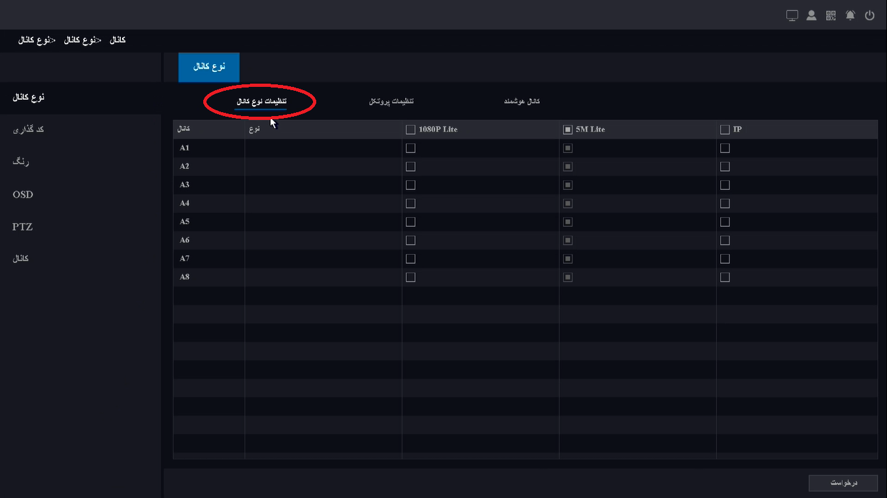Image resolution: width=887 pixels, height=498 pixels.
Task: Check IP for channel A4
Action: pos(725,204)
